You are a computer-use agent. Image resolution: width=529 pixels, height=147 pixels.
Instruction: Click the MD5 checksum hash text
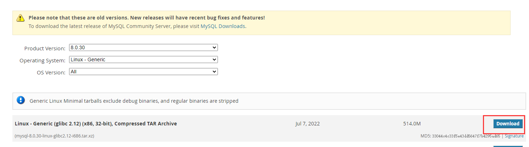[x=466, y=136]
